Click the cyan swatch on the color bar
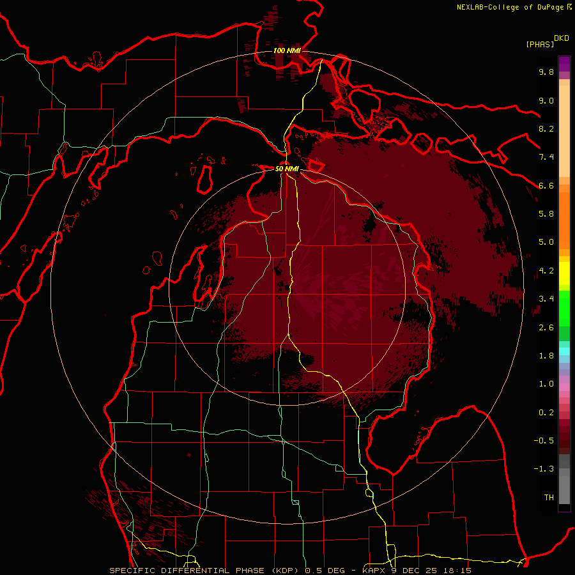The width and height of the screenshot is (575, 575). [564, 351]
